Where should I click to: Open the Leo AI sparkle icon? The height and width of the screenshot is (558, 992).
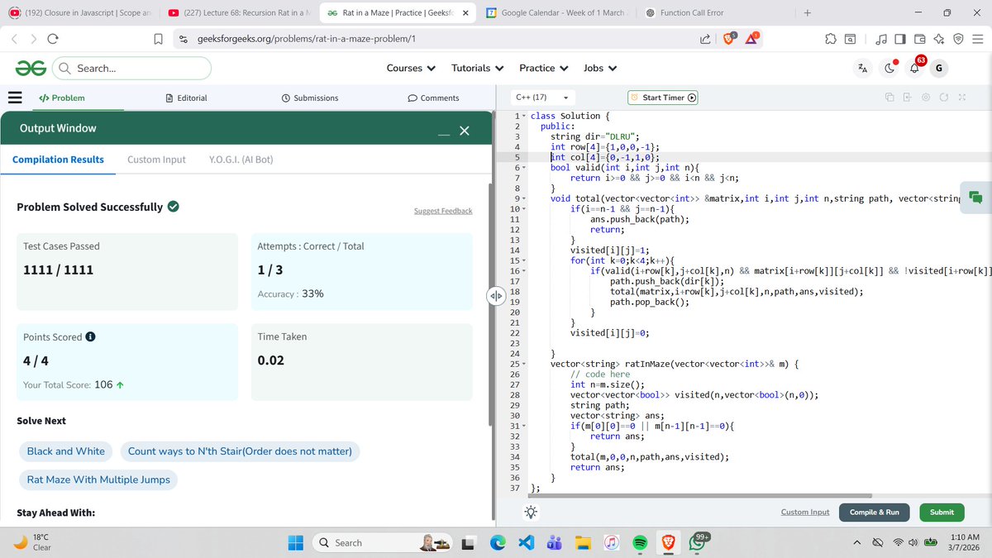point(938,39)
